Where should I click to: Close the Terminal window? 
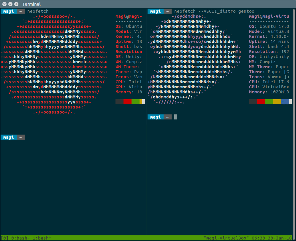point(4,4)
